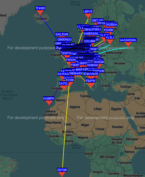
Task: Click the ONEMARX callsign label
Action: [x=75, y=73]
